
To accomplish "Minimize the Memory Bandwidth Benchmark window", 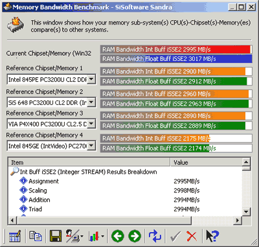I will [232, 7].
